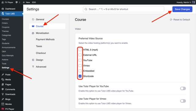This screenshot has width=196, height=111.
Task: Toggle Use Tutor Player for YouTube
Action: pos(183,88)
